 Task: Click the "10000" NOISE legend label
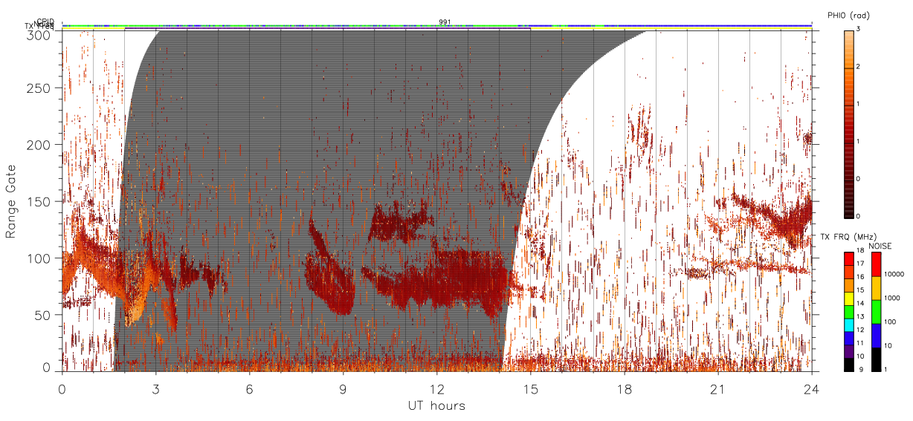point(894,275)
